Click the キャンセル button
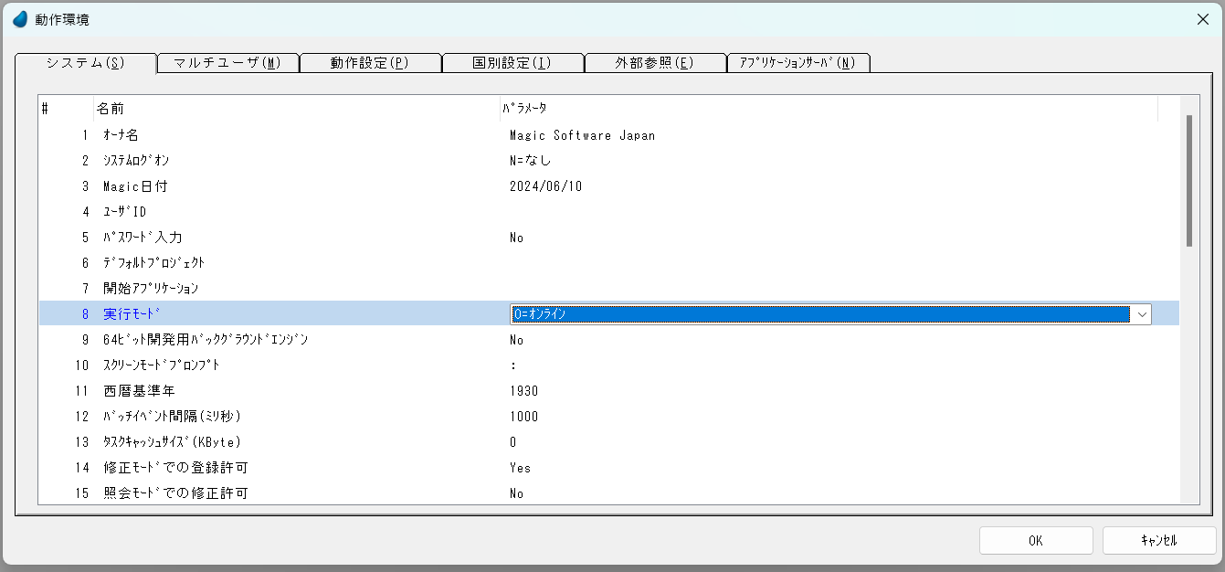The image size is (1225, 572). tap(1158, 540)
